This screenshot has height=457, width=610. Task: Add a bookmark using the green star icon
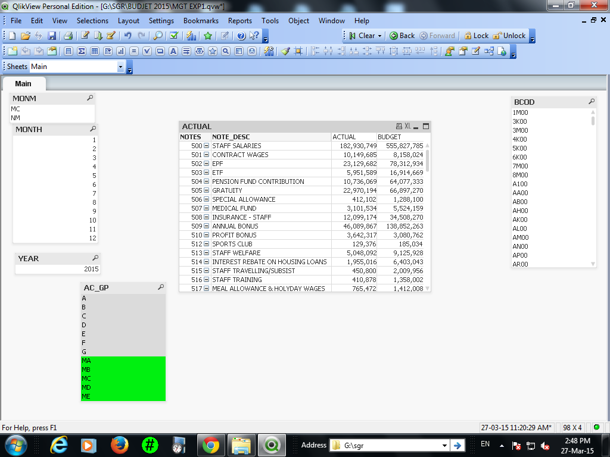[x=208, y=36]
